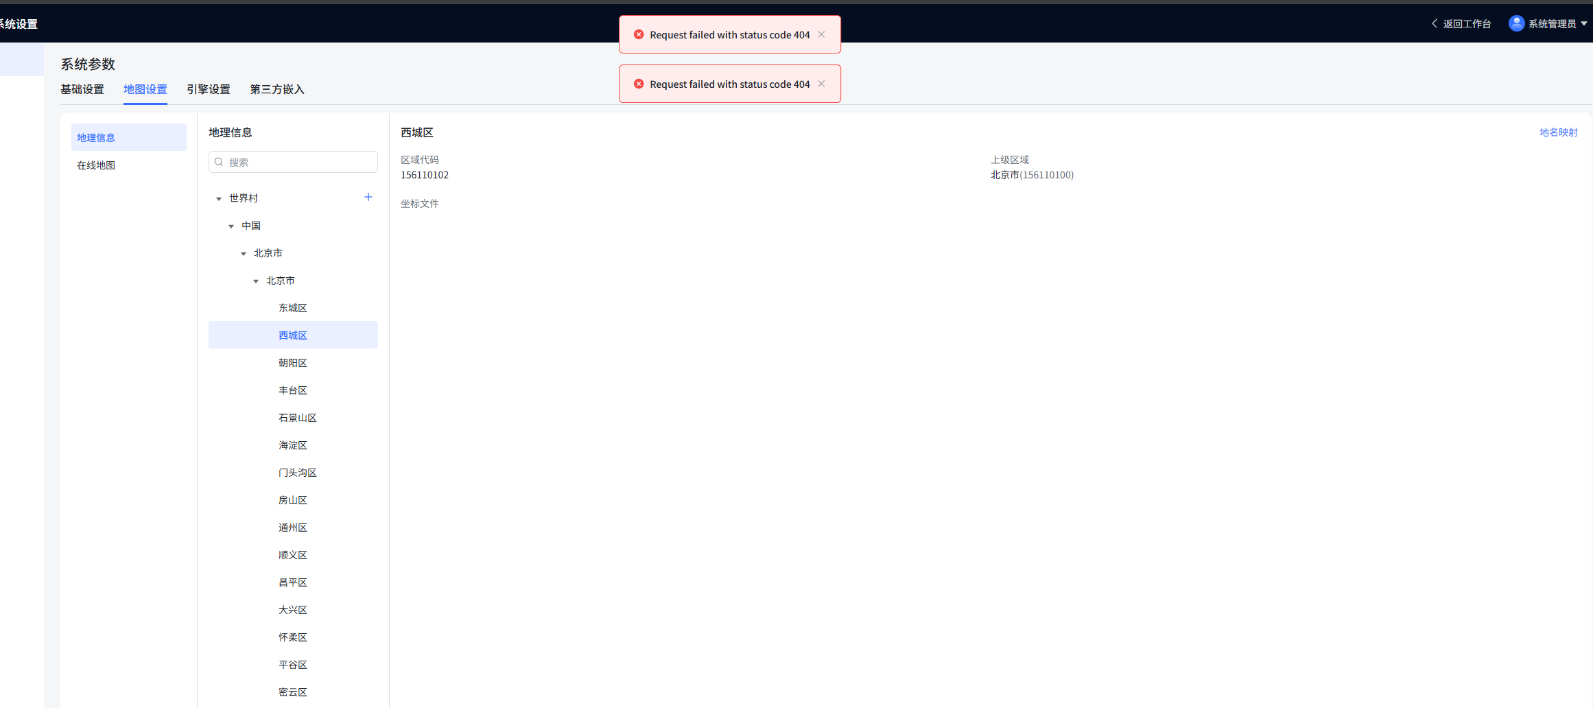
Task: Collapse the 中国 tree node
Action: 231,226
